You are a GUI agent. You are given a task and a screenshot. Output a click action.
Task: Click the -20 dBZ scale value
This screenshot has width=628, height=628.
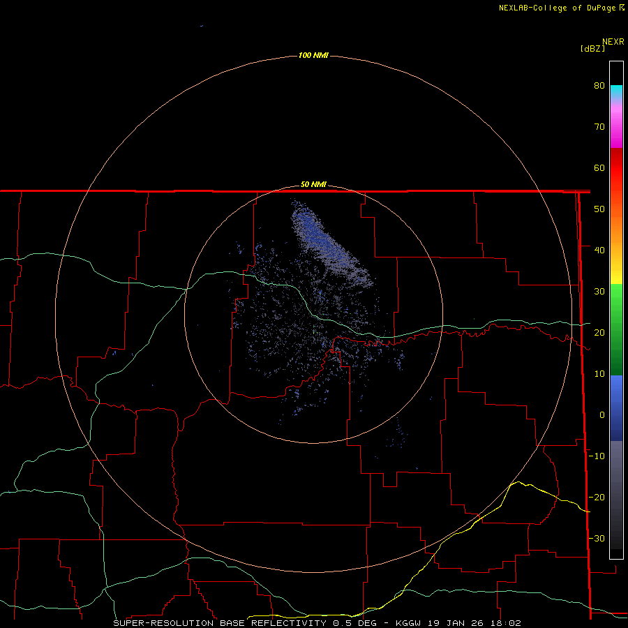[597, 497]
